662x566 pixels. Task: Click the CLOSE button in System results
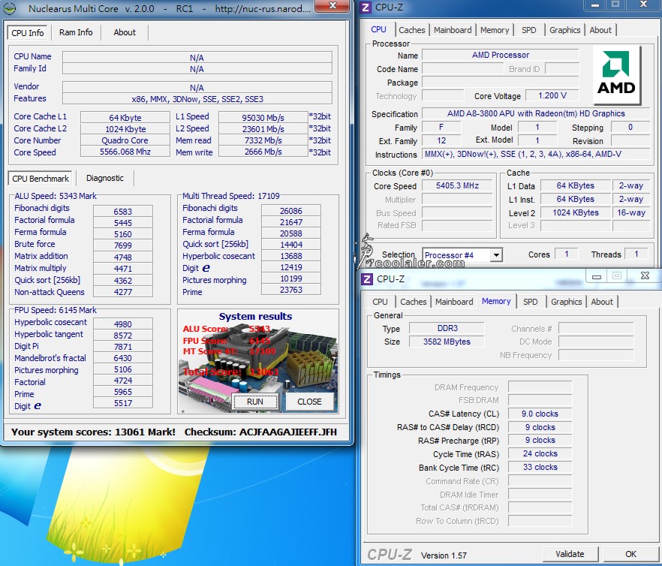pyautogui.click(x=309, y=402)
